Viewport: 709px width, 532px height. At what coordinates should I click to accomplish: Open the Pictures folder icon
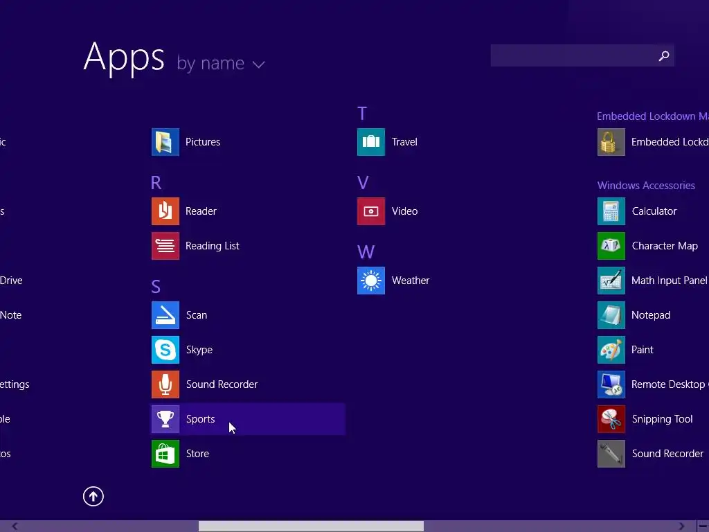coord(165,142)
